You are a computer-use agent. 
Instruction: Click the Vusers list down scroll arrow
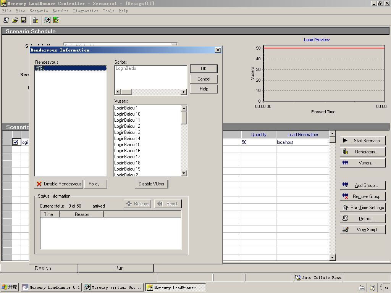click(x=184, y=173)
